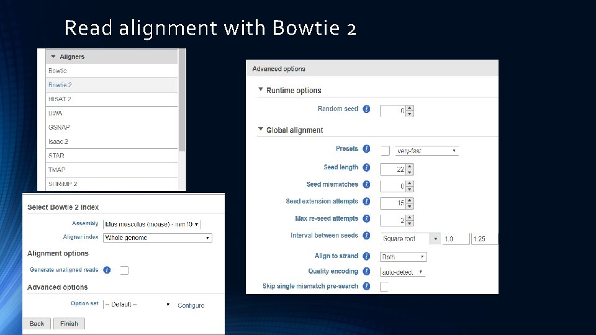Click the interval 1.25 value field
The image size is (596, 335).
coord(484,239)
